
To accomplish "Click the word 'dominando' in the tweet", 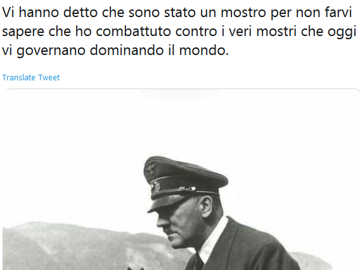I will pos(127,50).
